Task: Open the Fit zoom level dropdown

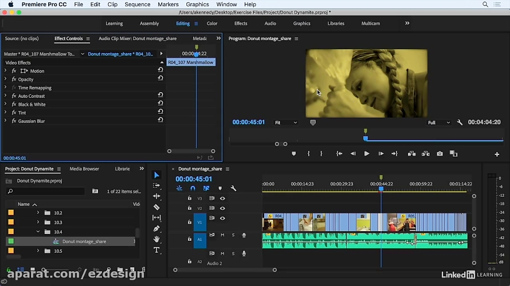Action: tap(286, 123)
